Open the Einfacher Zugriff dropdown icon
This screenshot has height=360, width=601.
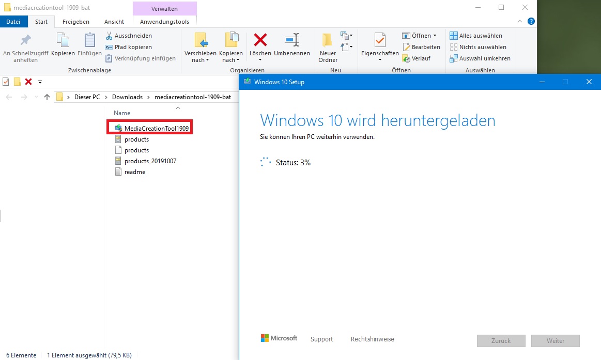click(x=347, y=47)
